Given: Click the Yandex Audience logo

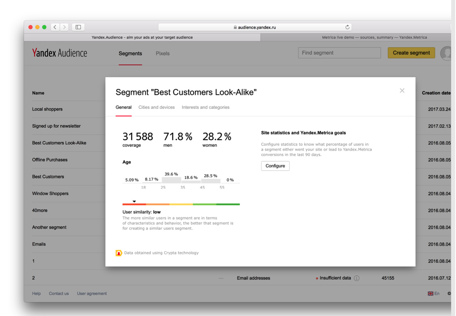Looking at the screenshot, I should (60, 53).
